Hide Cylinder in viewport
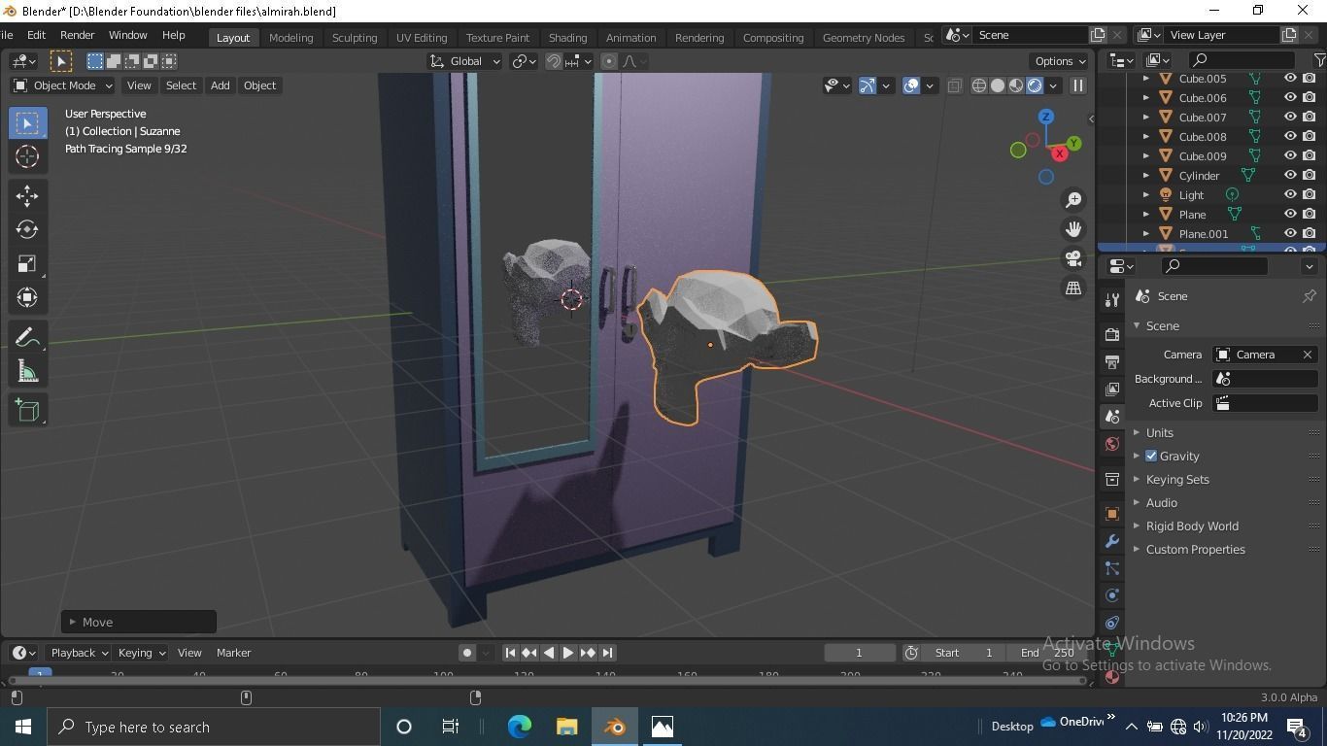The image size is (1327, 746). 1290,176
